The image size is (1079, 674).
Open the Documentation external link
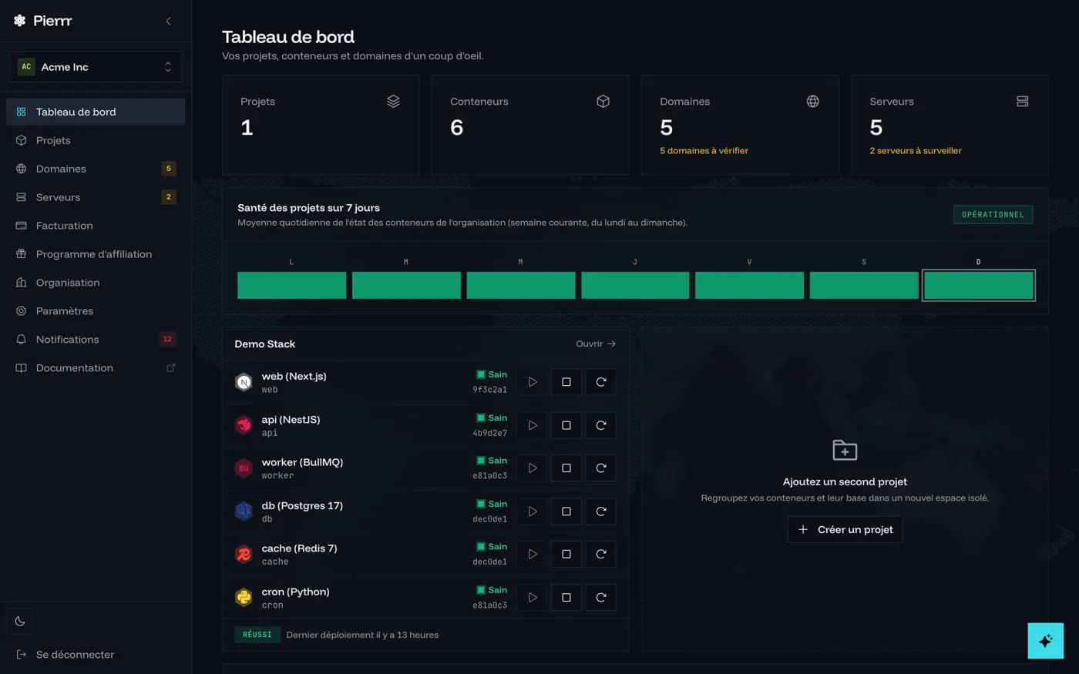(x=96, y=368)
